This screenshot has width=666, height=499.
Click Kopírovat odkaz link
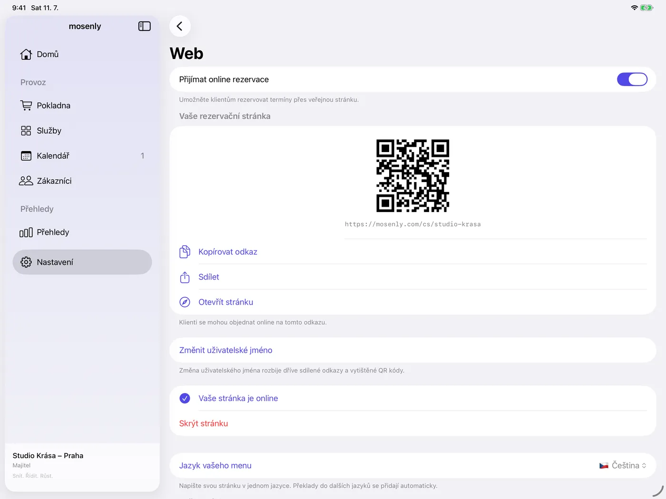coord(228,252)
